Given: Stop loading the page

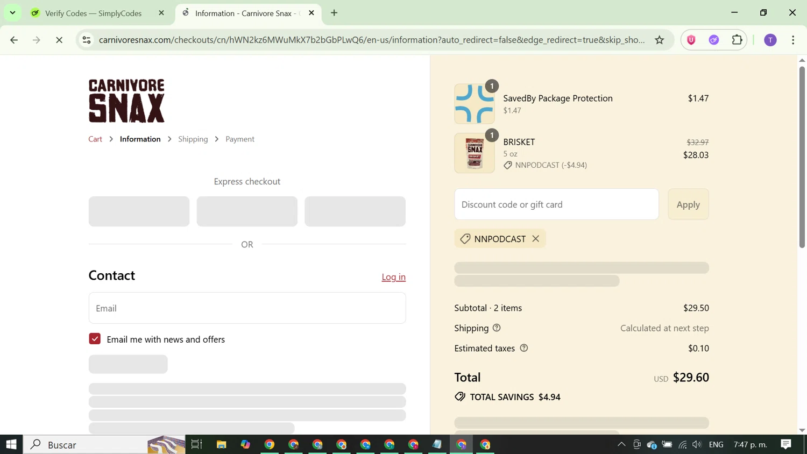Looking at the screenshot, I should click(x=59, y=40).
